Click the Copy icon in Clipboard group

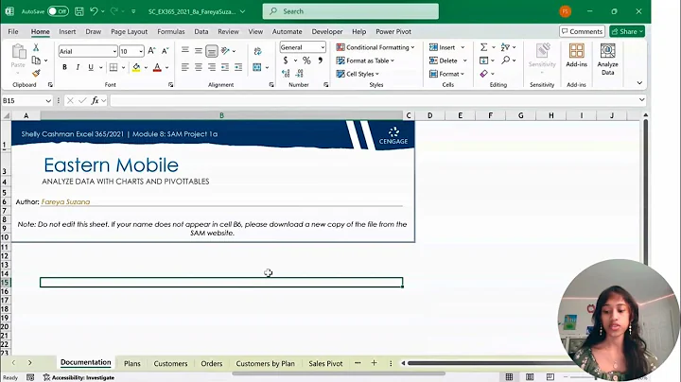click(x=36, y=61)
